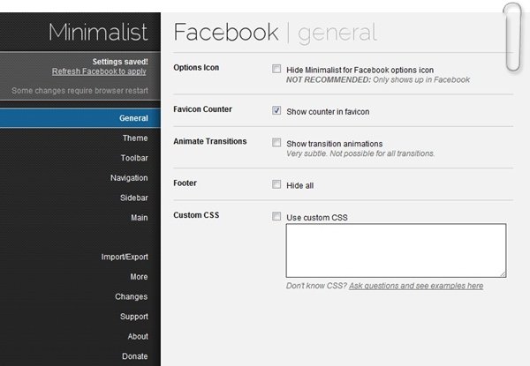Enable Show transition animations checkbox

[276, 142]
